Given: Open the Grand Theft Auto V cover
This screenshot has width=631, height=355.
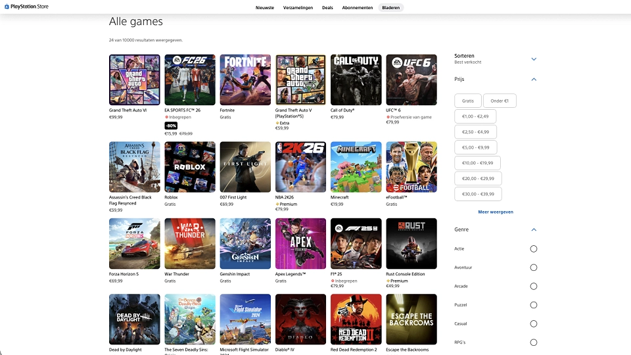Looking at the screenshot, I should (x=300, y=80).
